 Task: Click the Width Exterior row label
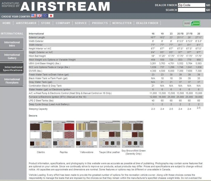pos(36,41)
